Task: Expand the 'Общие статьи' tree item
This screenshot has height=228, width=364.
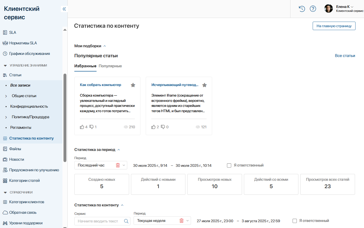Action: pos(6,96)
